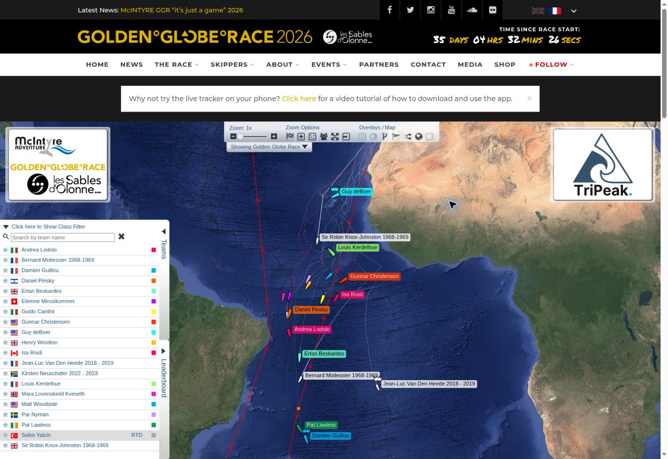Click the fullscreen expand arrows icon

pos(335,136)
